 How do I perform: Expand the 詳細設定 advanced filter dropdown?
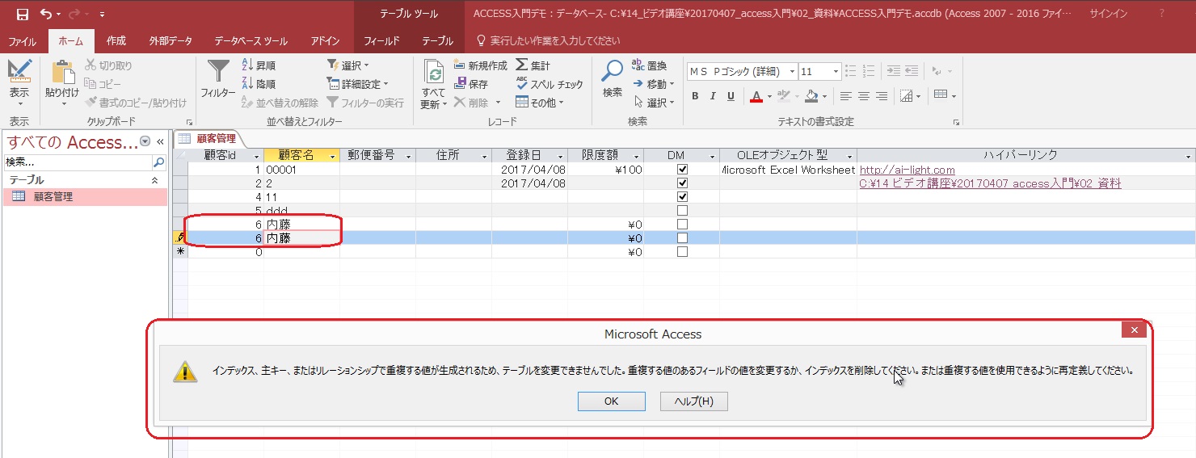coord(358,84)
